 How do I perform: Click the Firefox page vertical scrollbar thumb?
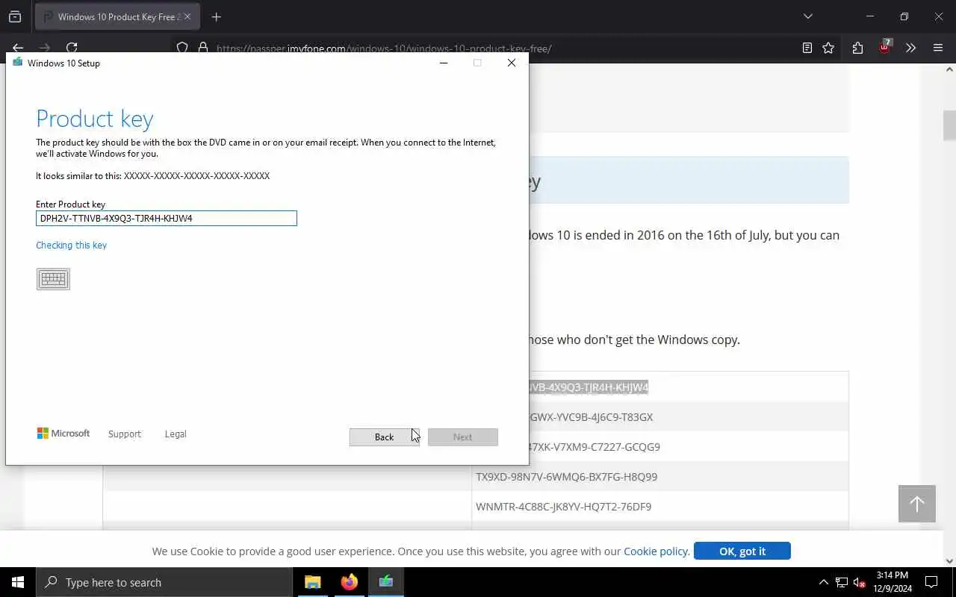coord(949,125)
